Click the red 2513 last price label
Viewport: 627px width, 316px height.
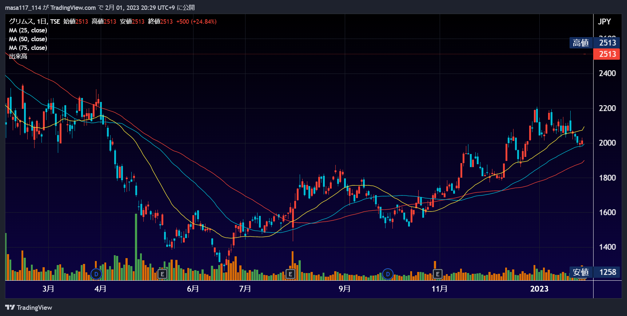(607, 54)
